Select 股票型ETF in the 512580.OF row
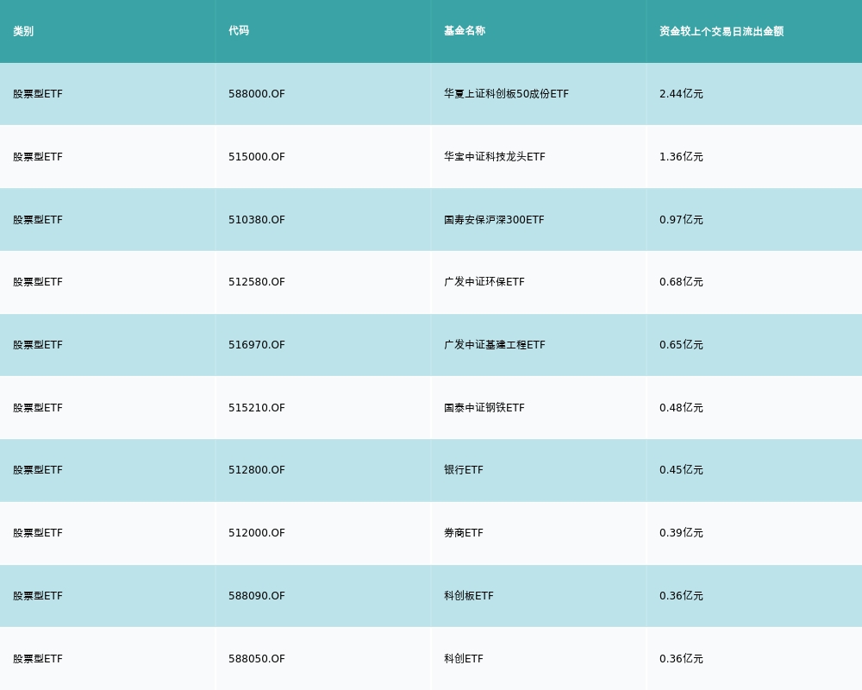This screenshot has height=690, width=862. (38, 282)
